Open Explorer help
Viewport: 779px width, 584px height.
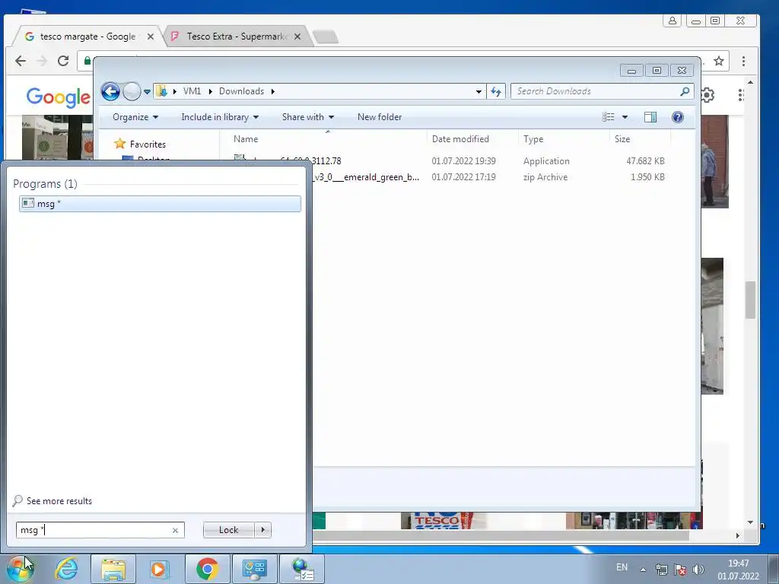pyautogui.click(x=677, y=116)
